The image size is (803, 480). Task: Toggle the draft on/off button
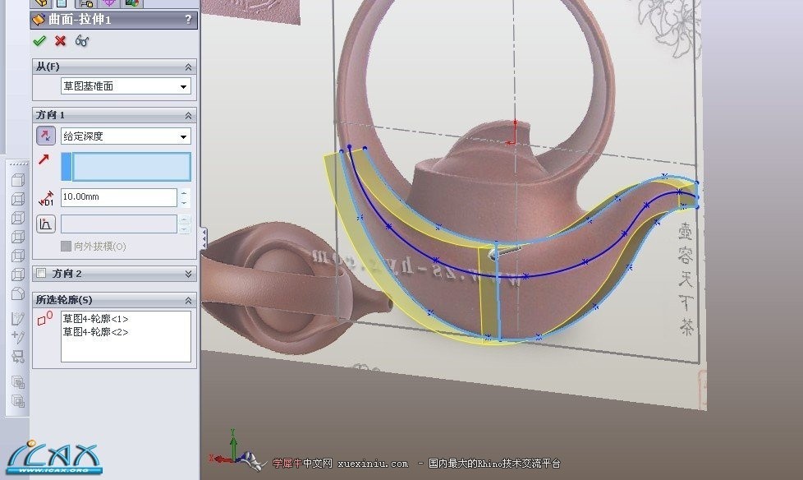[x=46, y=224]
